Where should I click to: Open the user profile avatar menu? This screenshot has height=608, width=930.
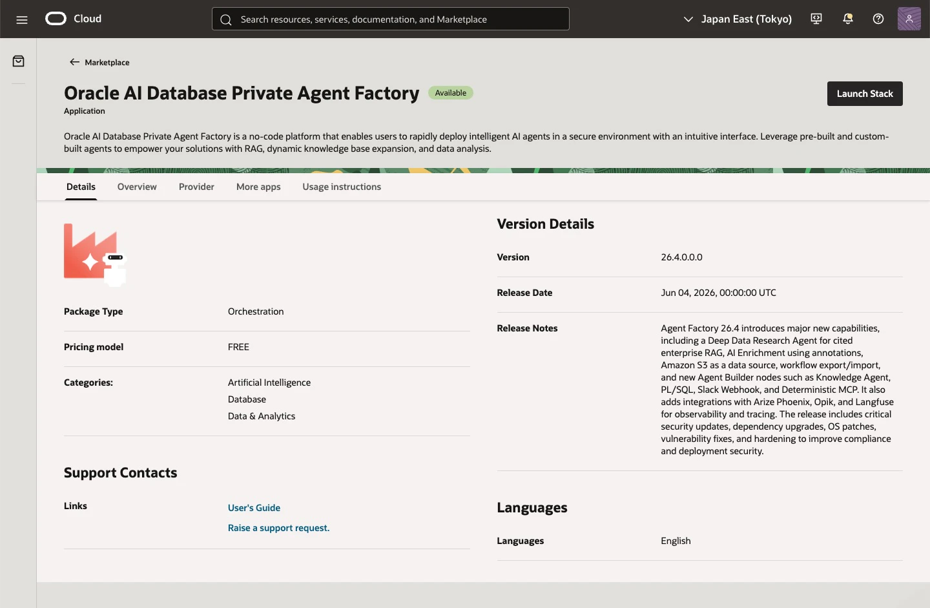pyautogui.click(x=909, y=19)
